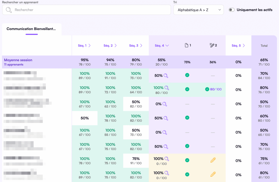Click the search magnifier icon in search box
279x182 pixels.
9,10
